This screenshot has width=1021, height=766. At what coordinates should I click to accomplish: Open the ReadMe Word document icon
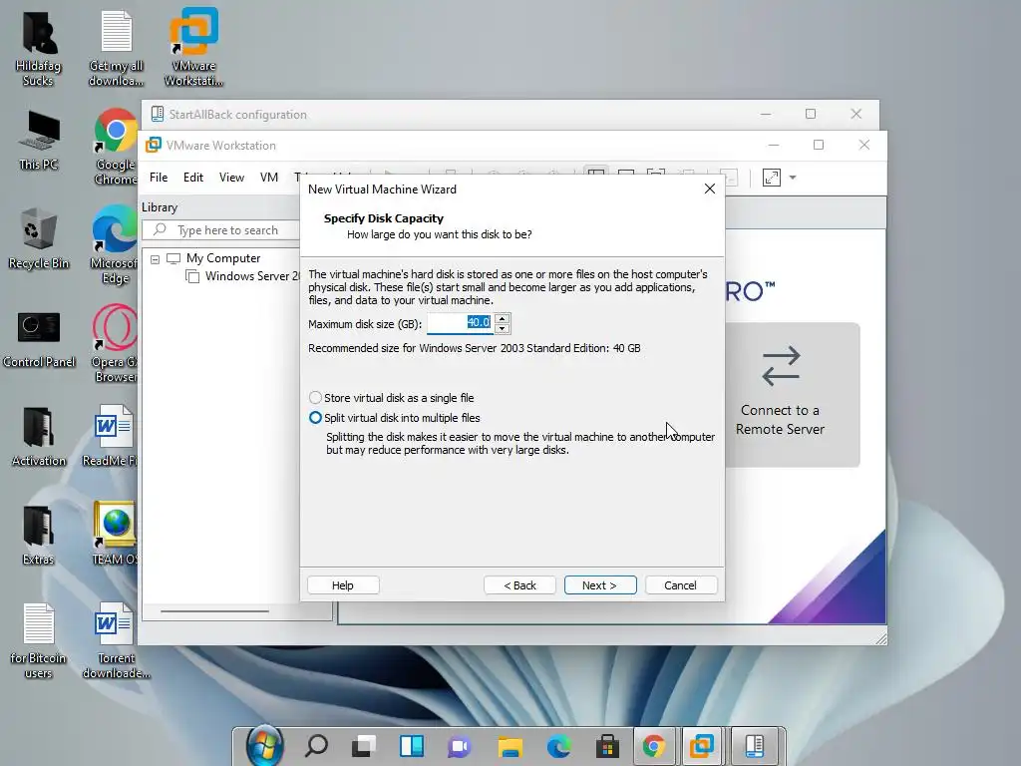(110, 437)
